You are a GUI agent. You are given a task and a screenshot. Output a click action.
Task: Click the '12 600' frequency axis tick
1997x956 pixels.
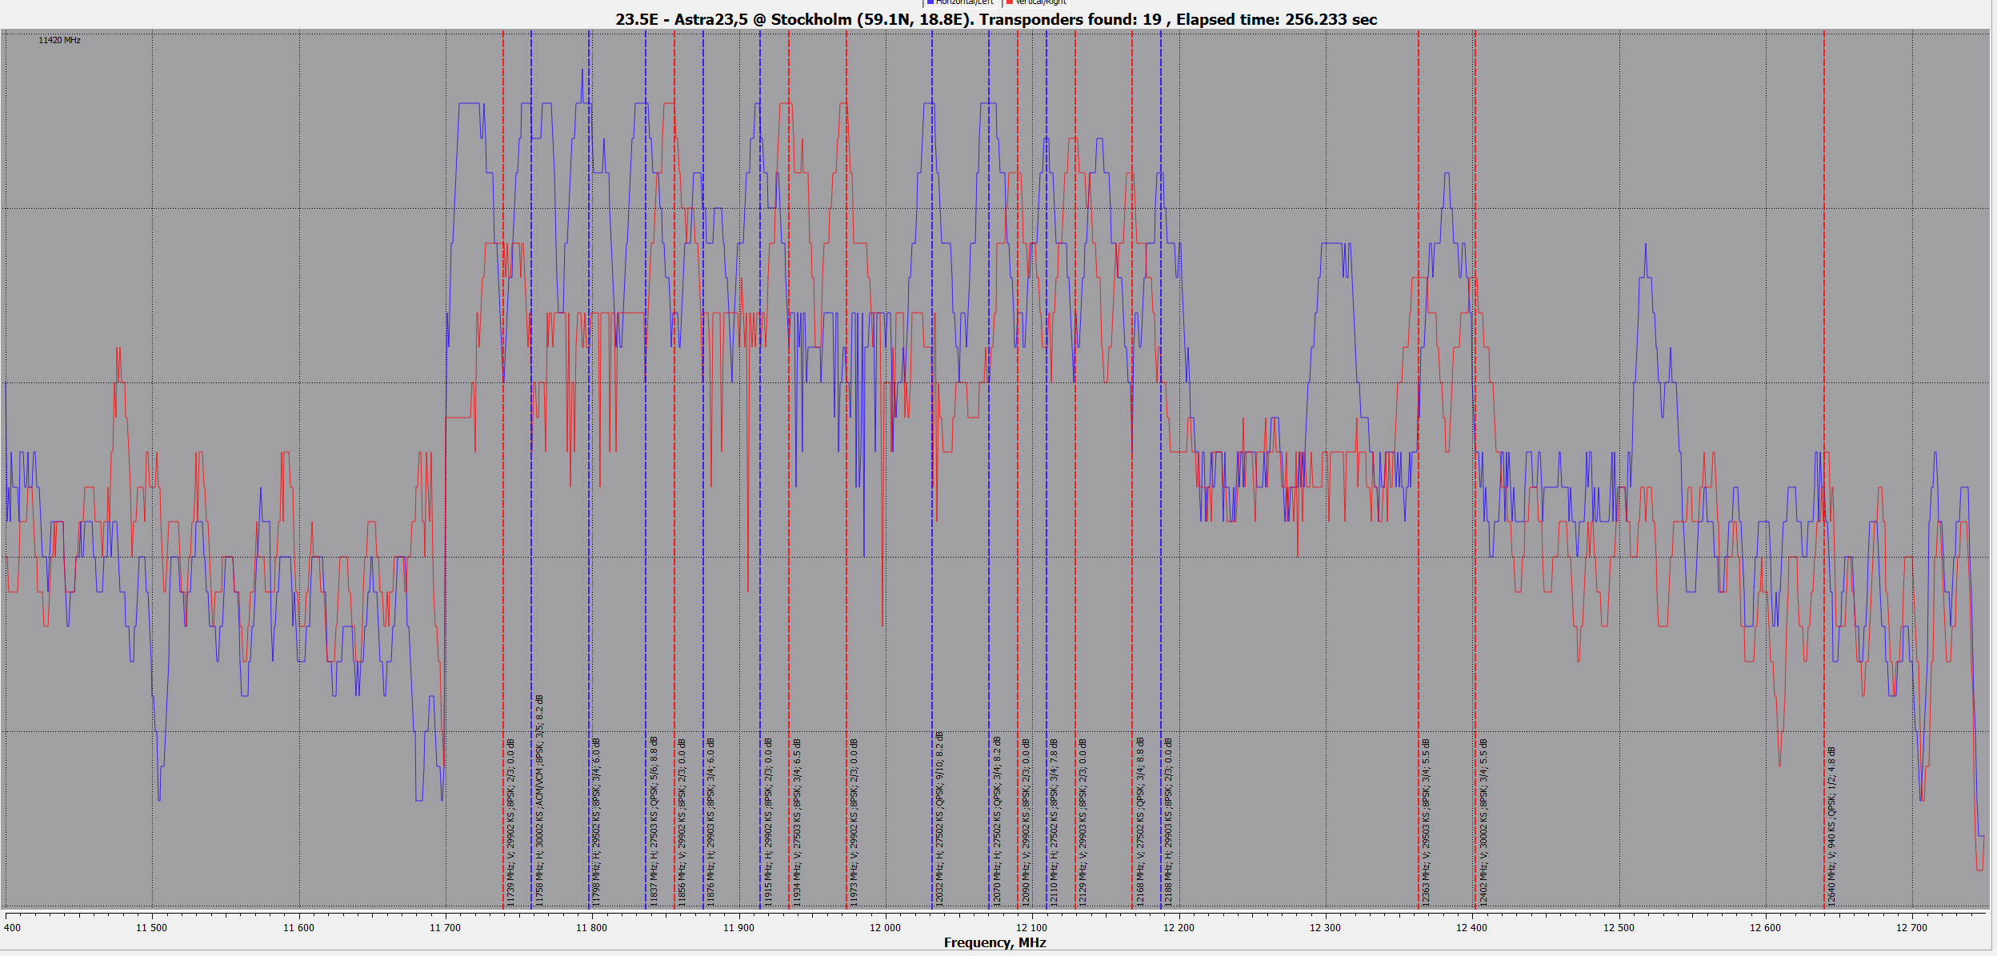[1765, 928]
